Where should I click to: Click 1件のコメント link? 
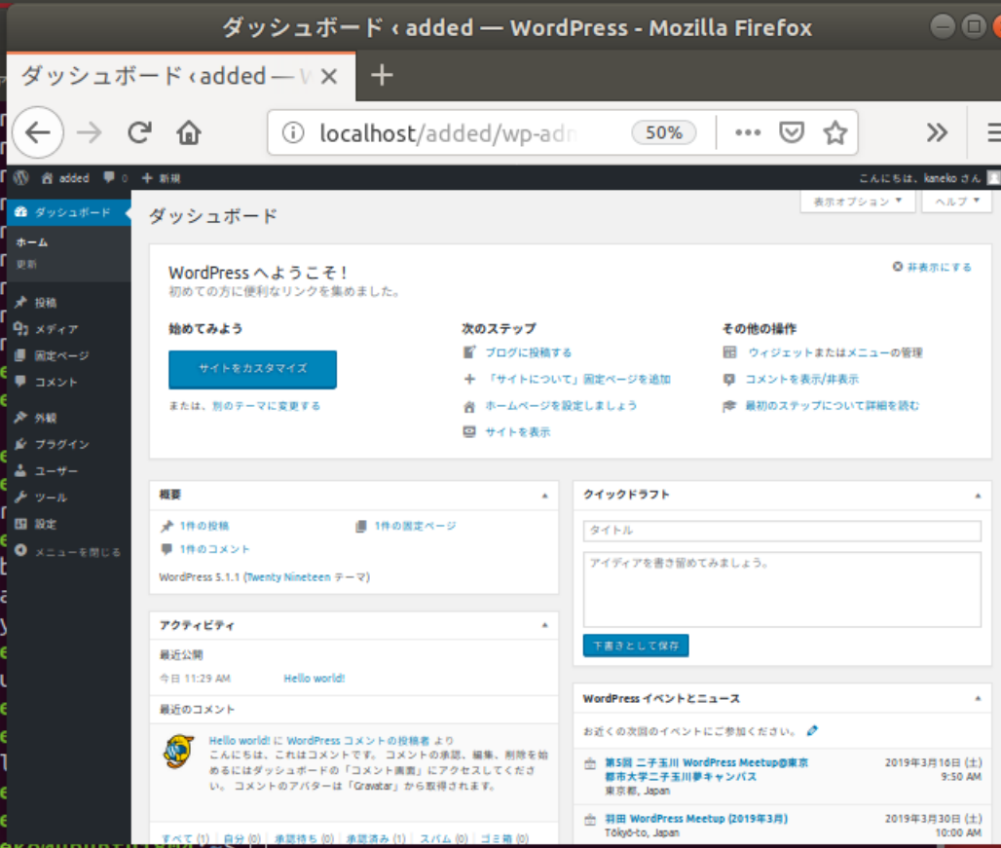214,549
